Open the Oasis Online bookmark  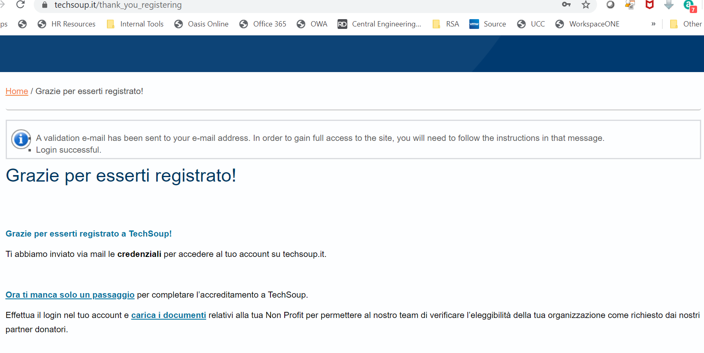tap(201, 24)
